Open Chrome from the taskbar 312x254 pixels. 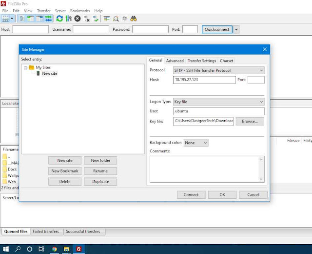click(54, 249)
